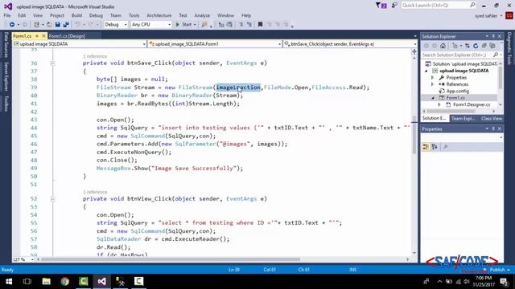Screen dimensions: 515x289
Task: Collapse the btnSave_Click method outline
Action: tap(52, 63)
